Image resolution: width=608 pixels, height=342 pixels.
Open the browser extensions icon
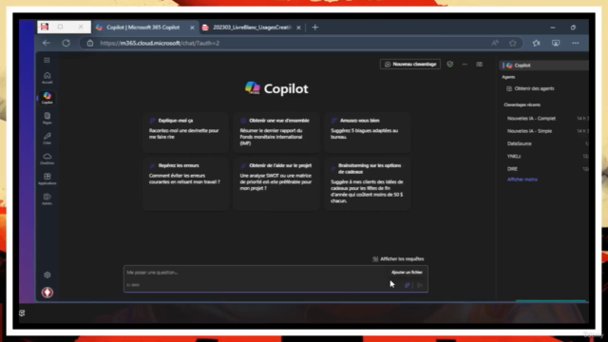536,43
